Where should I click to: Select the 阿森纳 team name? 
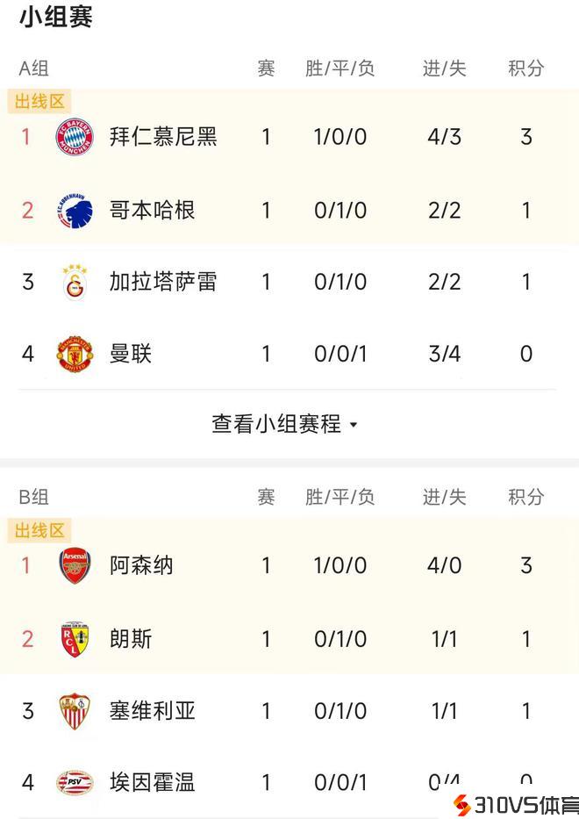[x=141, y=566]
